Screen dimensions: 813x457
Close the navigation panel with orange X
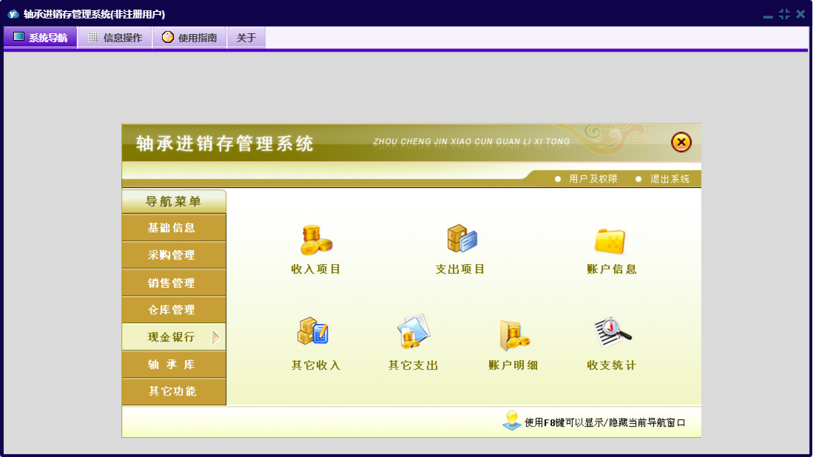click(x=681, y=142)
